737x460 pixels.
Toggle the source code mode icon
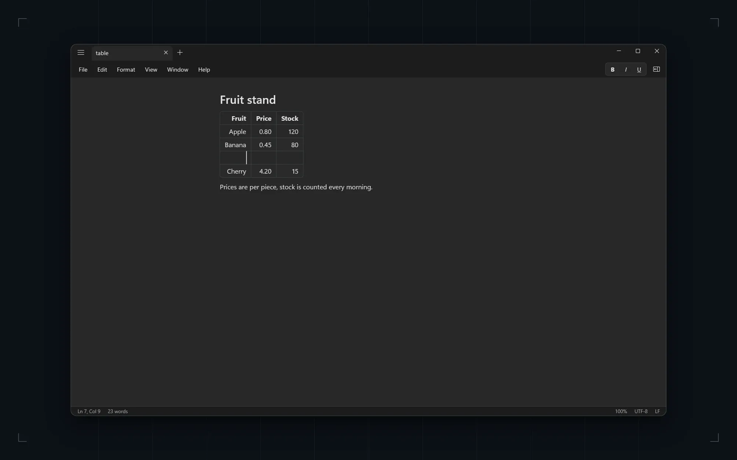656,69
